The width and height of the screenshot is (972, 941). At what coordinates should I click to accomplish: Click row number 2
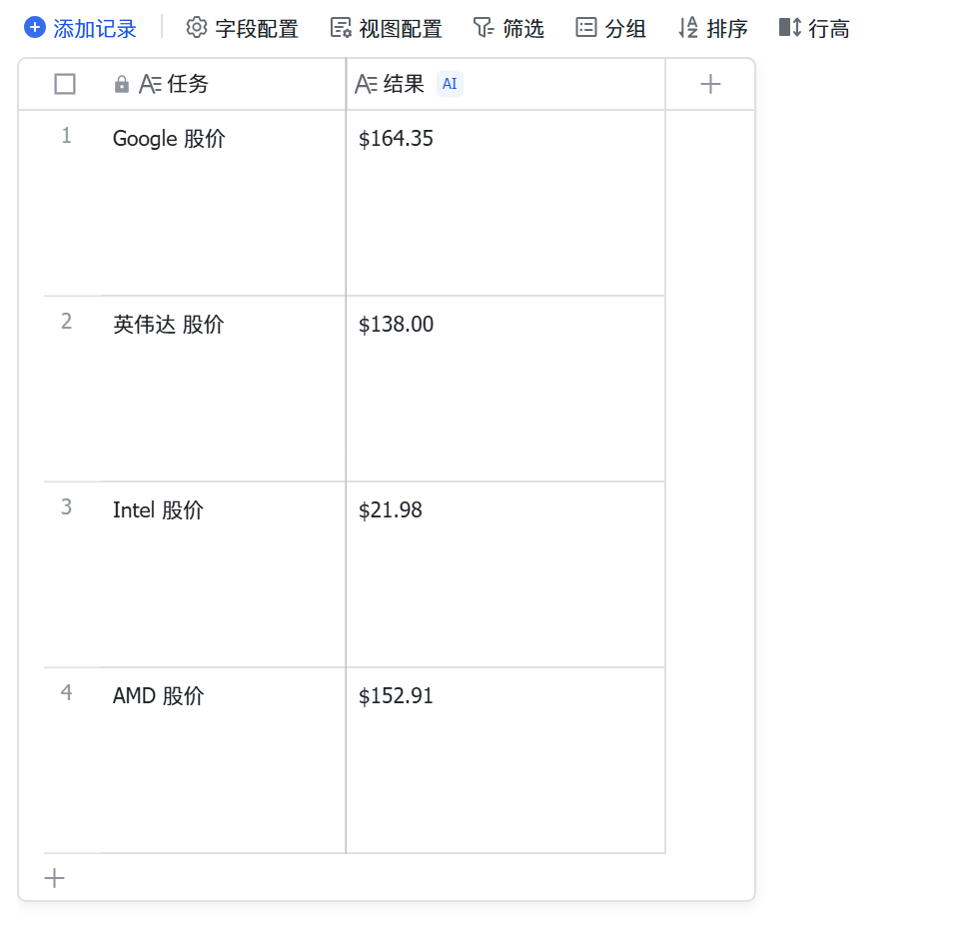(66, 321)
